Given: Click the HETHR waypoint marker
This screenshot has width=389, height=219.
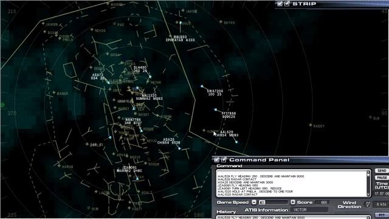Looking at the screenshot, I should pos(148,82).
